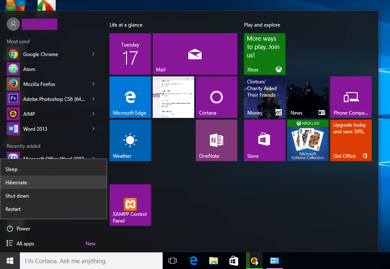Screen dimensions: 390x269
Task: Open Store from the taskbar
Action: [x=234, y=261]
